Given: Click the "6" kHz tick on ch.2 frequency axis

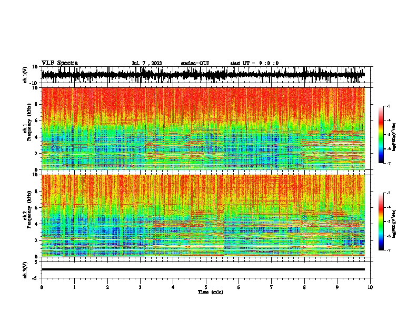Looking at the screenshot, I should tap(37, 207).
